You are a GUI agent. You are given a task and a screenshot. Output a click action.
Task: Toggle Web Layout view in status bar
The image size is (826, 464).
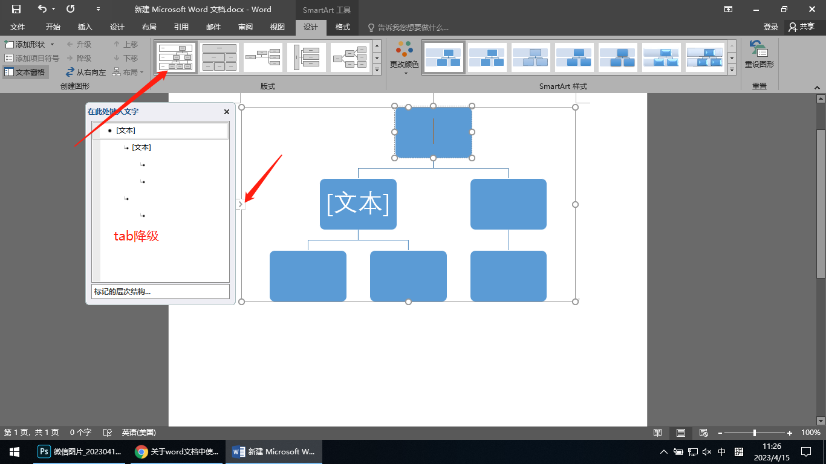click(703, 433)
